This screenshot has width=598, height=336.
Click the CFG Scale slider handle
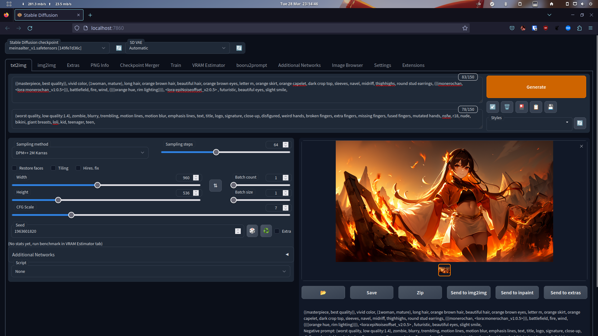tap(71, 215)
